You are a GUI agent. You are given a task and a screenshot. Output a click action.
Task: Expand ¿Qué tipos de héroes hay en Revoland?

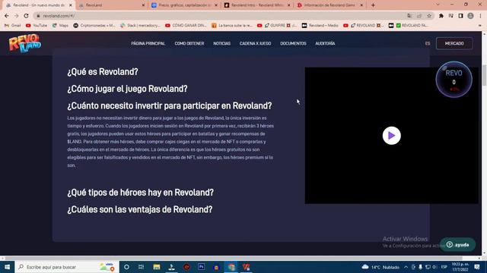point(140,193)
